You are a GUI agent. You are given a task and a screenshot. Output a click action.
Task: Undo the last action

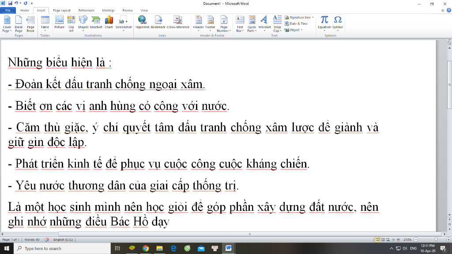[16, 3]
